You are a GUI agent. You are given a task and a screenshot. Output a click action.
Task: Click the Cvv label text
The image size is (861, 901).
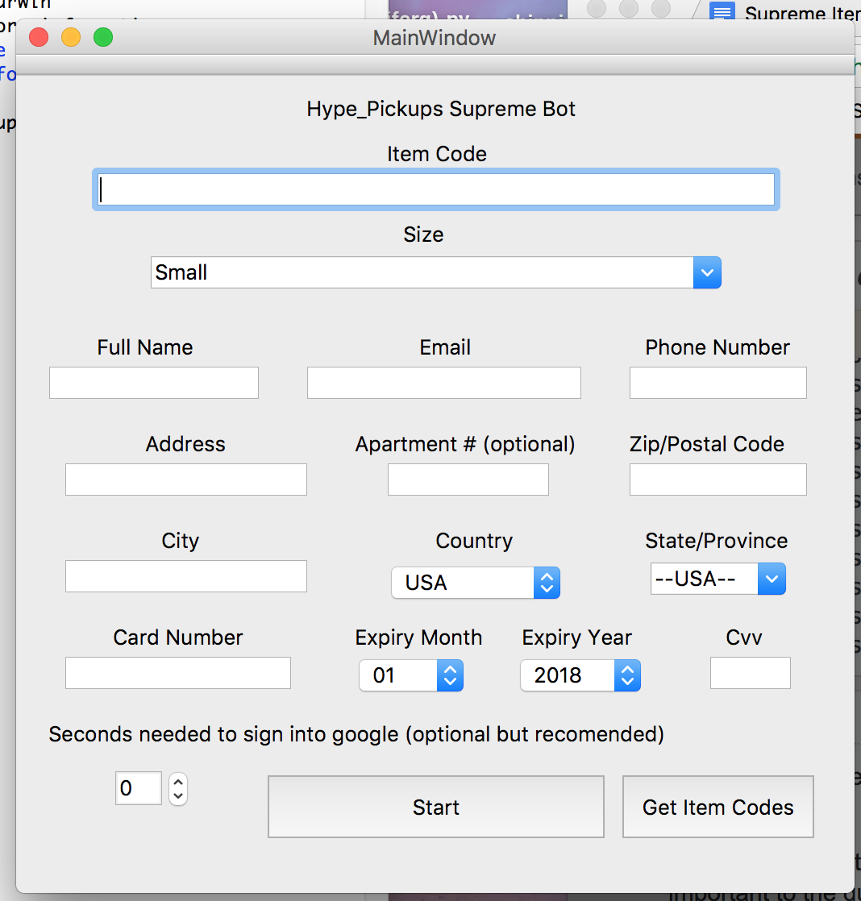(x=744, y=637)
